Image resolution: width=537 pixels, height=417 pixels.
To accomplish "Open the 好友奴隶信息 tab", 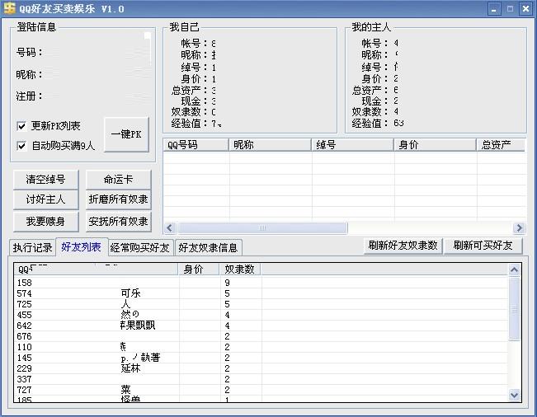I will [x=208, y=247].
